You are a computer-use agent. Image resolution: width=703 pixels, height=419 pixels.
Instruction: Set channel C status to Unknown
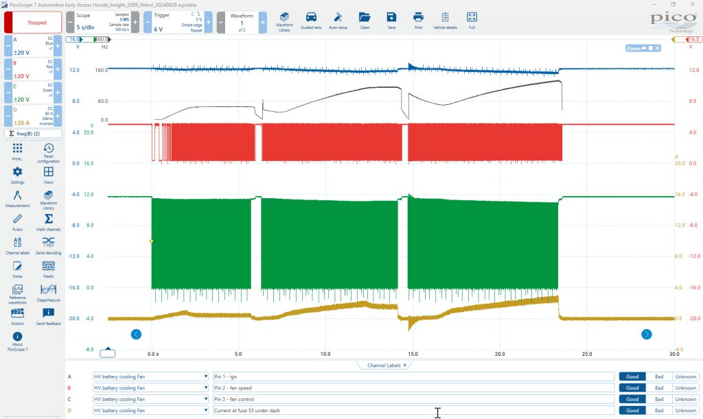[x=686, y=399]
